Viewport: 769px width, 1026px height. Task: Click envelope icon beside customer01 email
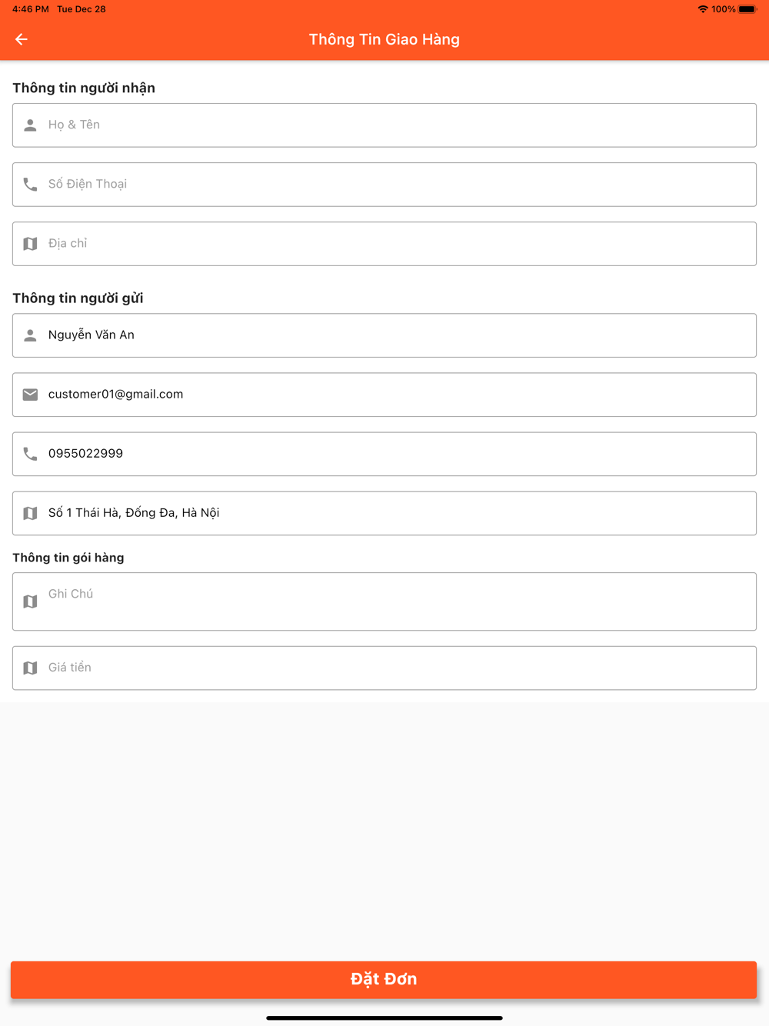click(x=30, y=395)
